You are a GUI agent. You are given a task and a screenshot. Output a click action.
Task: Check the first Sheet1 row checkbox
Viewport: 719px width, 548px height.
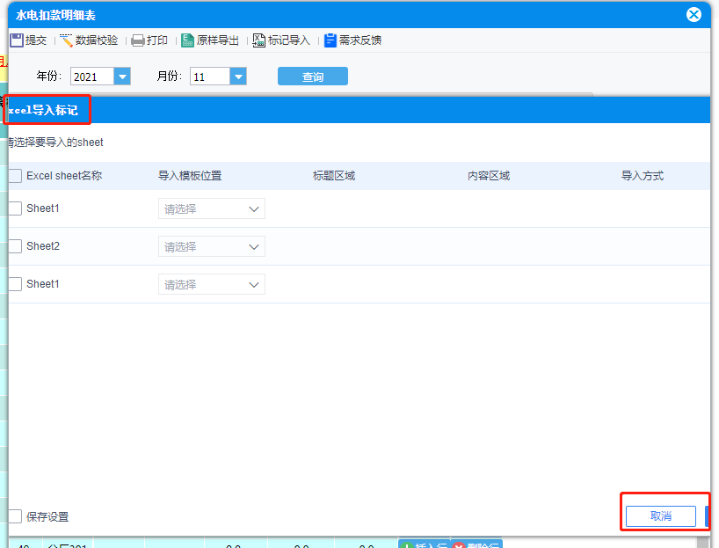coord(15,208)
